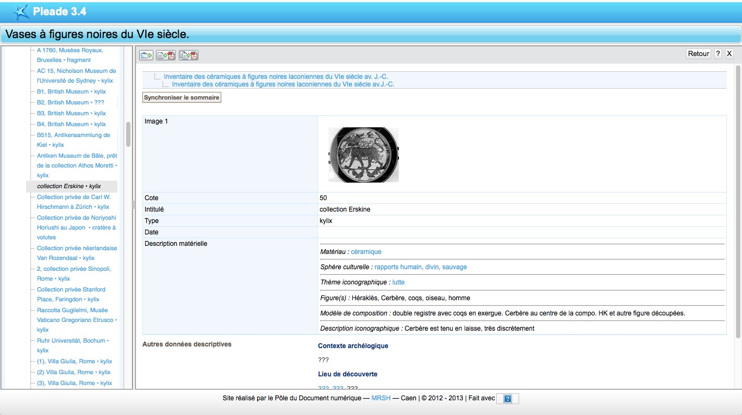The width and height of the screenshot is (742, 415).
Task: Select Ruhr Universität, Bochum entry
Action: coord(73,345)
